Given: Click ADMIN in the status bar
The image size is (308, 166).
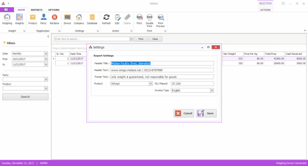Looking at the screenshot, I should pos(44,163).
